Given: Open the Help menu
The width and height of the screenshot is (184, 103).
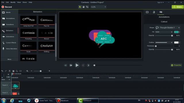Looking at the screenshot, I should coord(30,2).
